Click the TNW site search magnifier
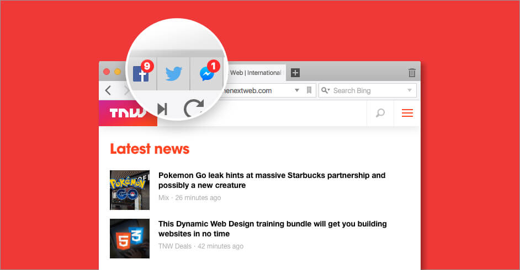This screenshot has height=270, width=520. click(380, 113)
